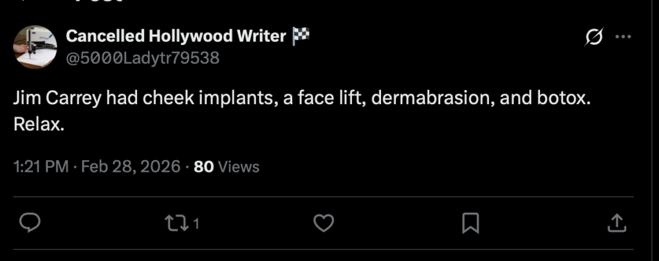659x261 pixels.
Task: Click the repost count number 1
Action: 196,224
